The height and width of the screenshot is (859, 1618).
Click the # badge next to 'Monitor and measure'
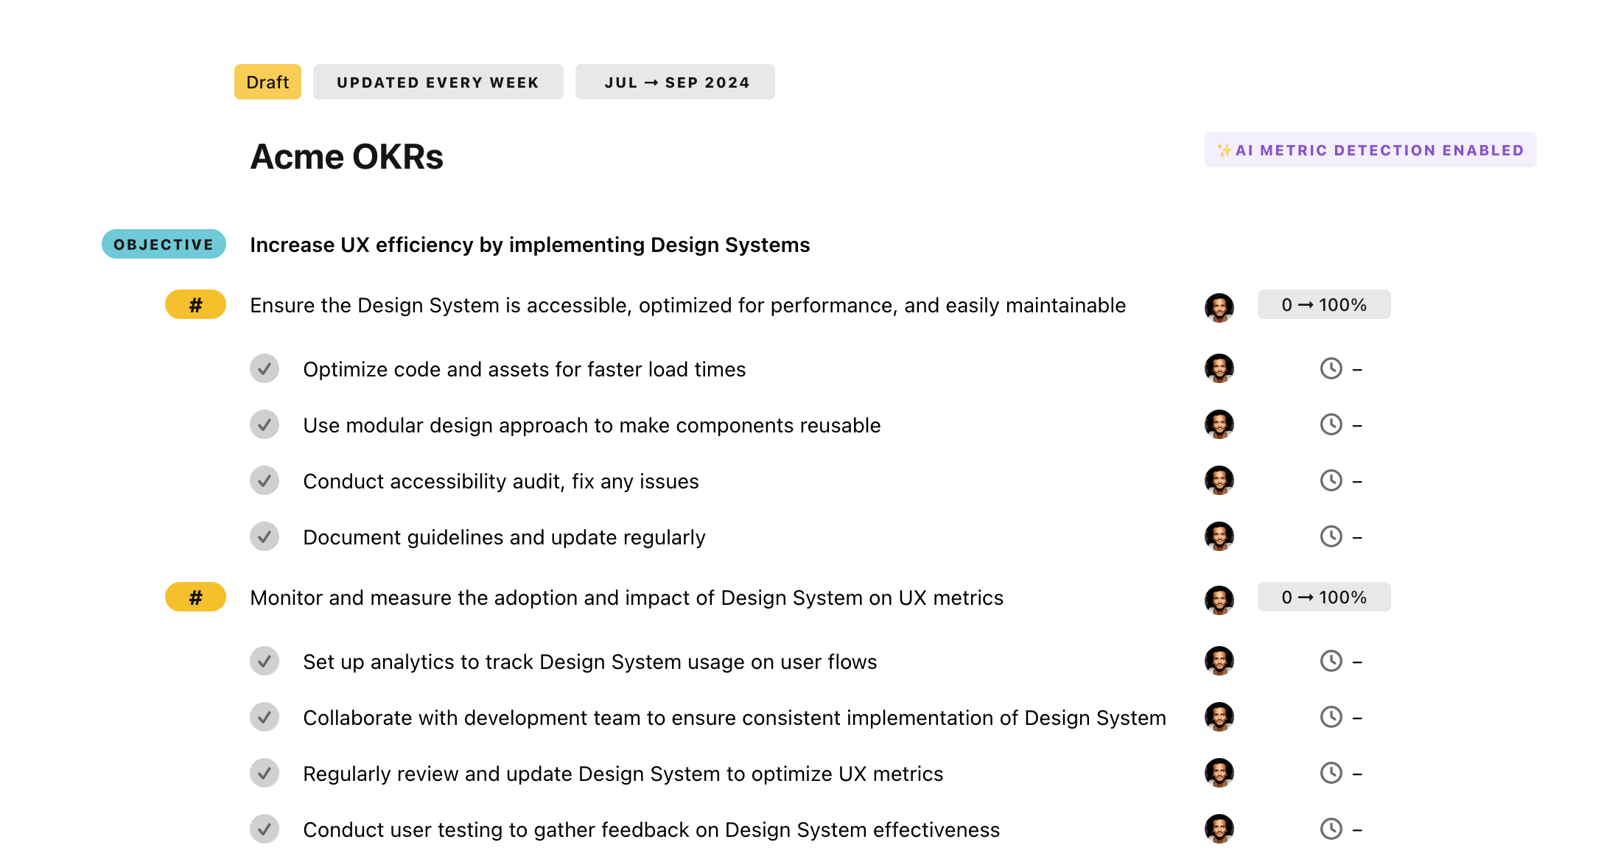[195, 597]
